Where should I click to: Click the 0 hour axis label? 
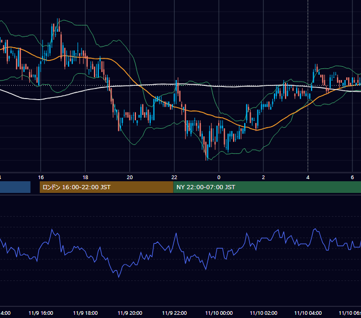coord(219,178)
